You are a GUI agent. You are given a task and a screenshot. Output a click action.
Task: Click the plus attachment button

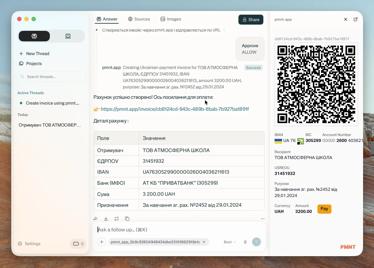(102, 242)
